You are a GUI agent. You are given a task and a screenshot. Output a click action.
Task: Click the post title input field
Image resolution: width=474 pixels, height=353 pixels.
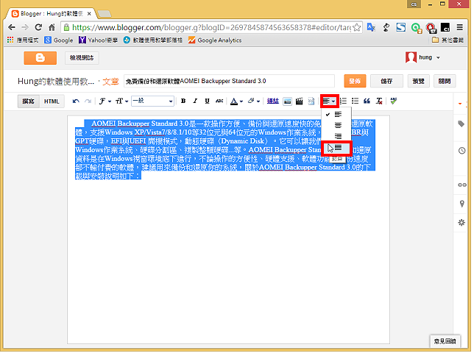pyautogui.click(x=229, y=81)
